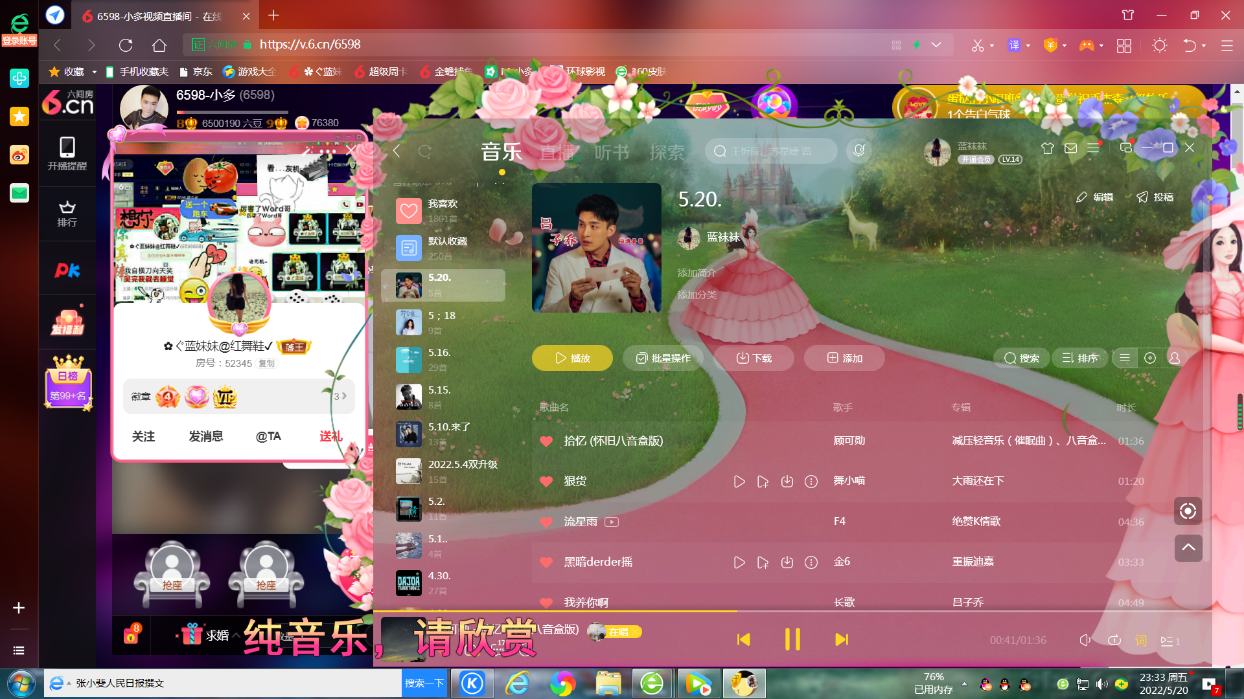Screen dimensions: 1244x699
Task: Open the MV icon next to 流星雨
Action: pos(612,522)
